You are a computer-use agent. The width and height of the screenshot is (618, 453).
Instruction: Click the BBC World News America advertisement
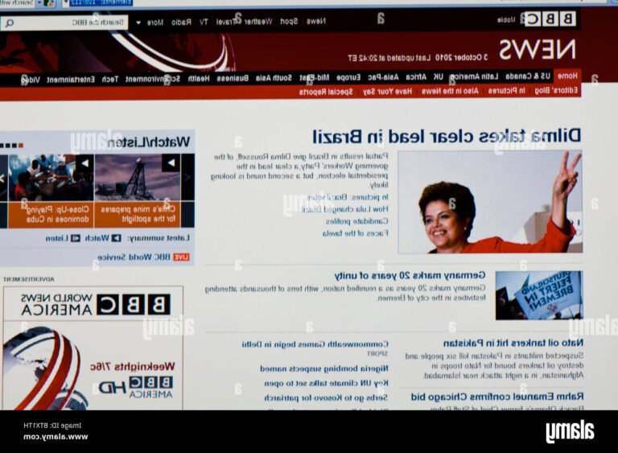93,348
